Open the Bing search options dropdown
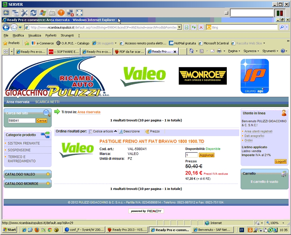 [287, 27]
